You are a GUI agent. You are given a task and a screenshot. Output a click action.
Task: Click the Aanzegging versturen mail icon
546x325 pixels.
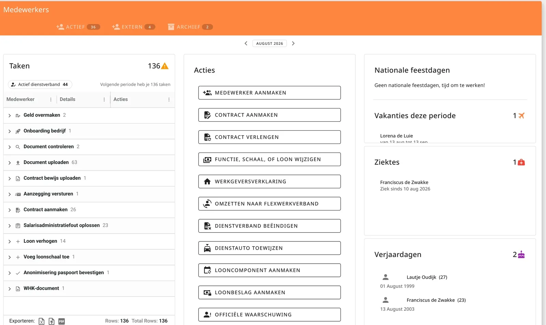[x=18, y=194]
